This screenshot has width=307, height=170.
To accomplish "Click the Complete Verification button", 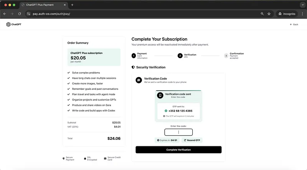I will pos(178,150).
